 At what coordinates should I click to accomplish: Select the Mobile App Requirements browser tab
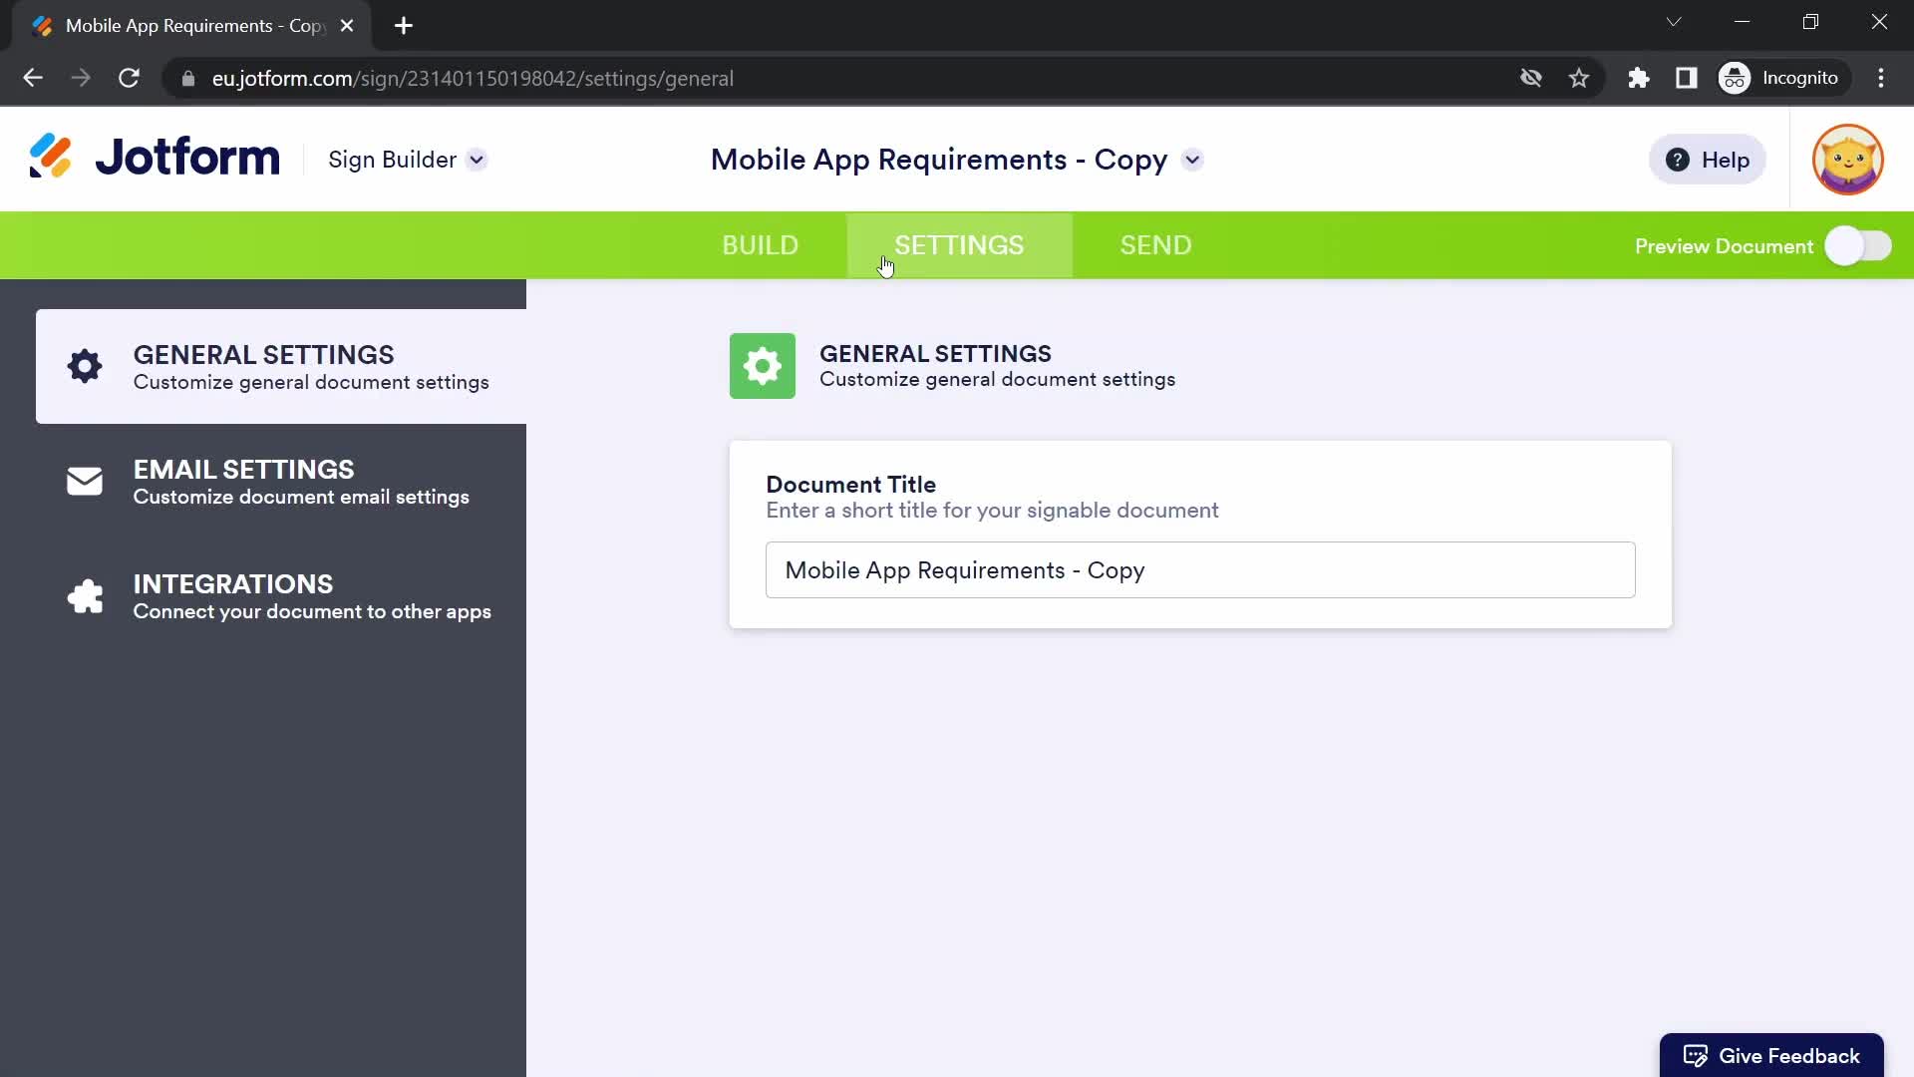point(191,26)
